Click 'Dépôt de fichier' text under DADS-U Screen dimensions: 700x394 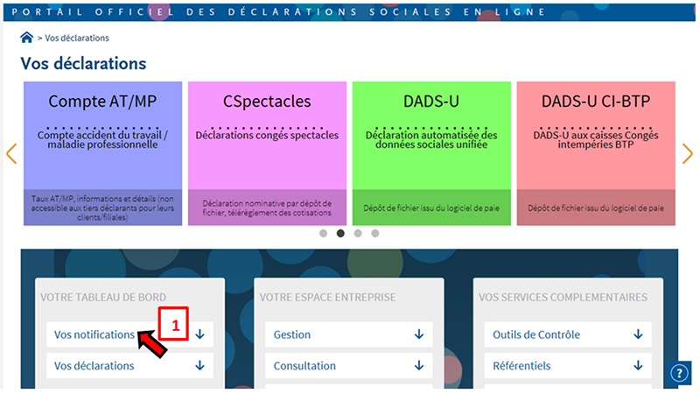(431, 208)
